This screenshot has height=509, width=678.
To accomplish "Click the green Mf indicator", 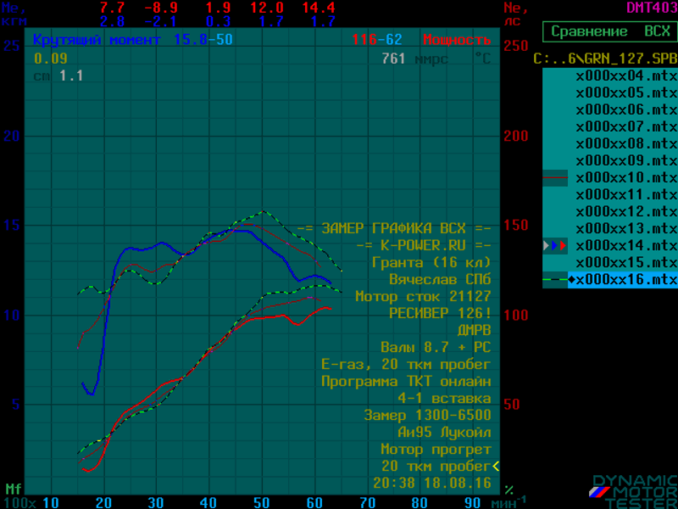I will [14, 489].
